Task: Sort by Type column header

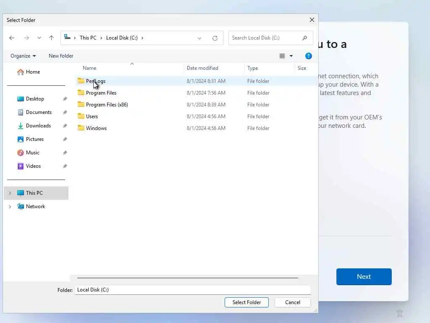Action: tap(252, 68)
